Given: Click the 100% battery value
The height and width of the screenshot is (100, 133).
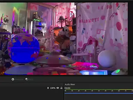Looking at the screenshot, I should pyautogui.click(x=53, y=88).
